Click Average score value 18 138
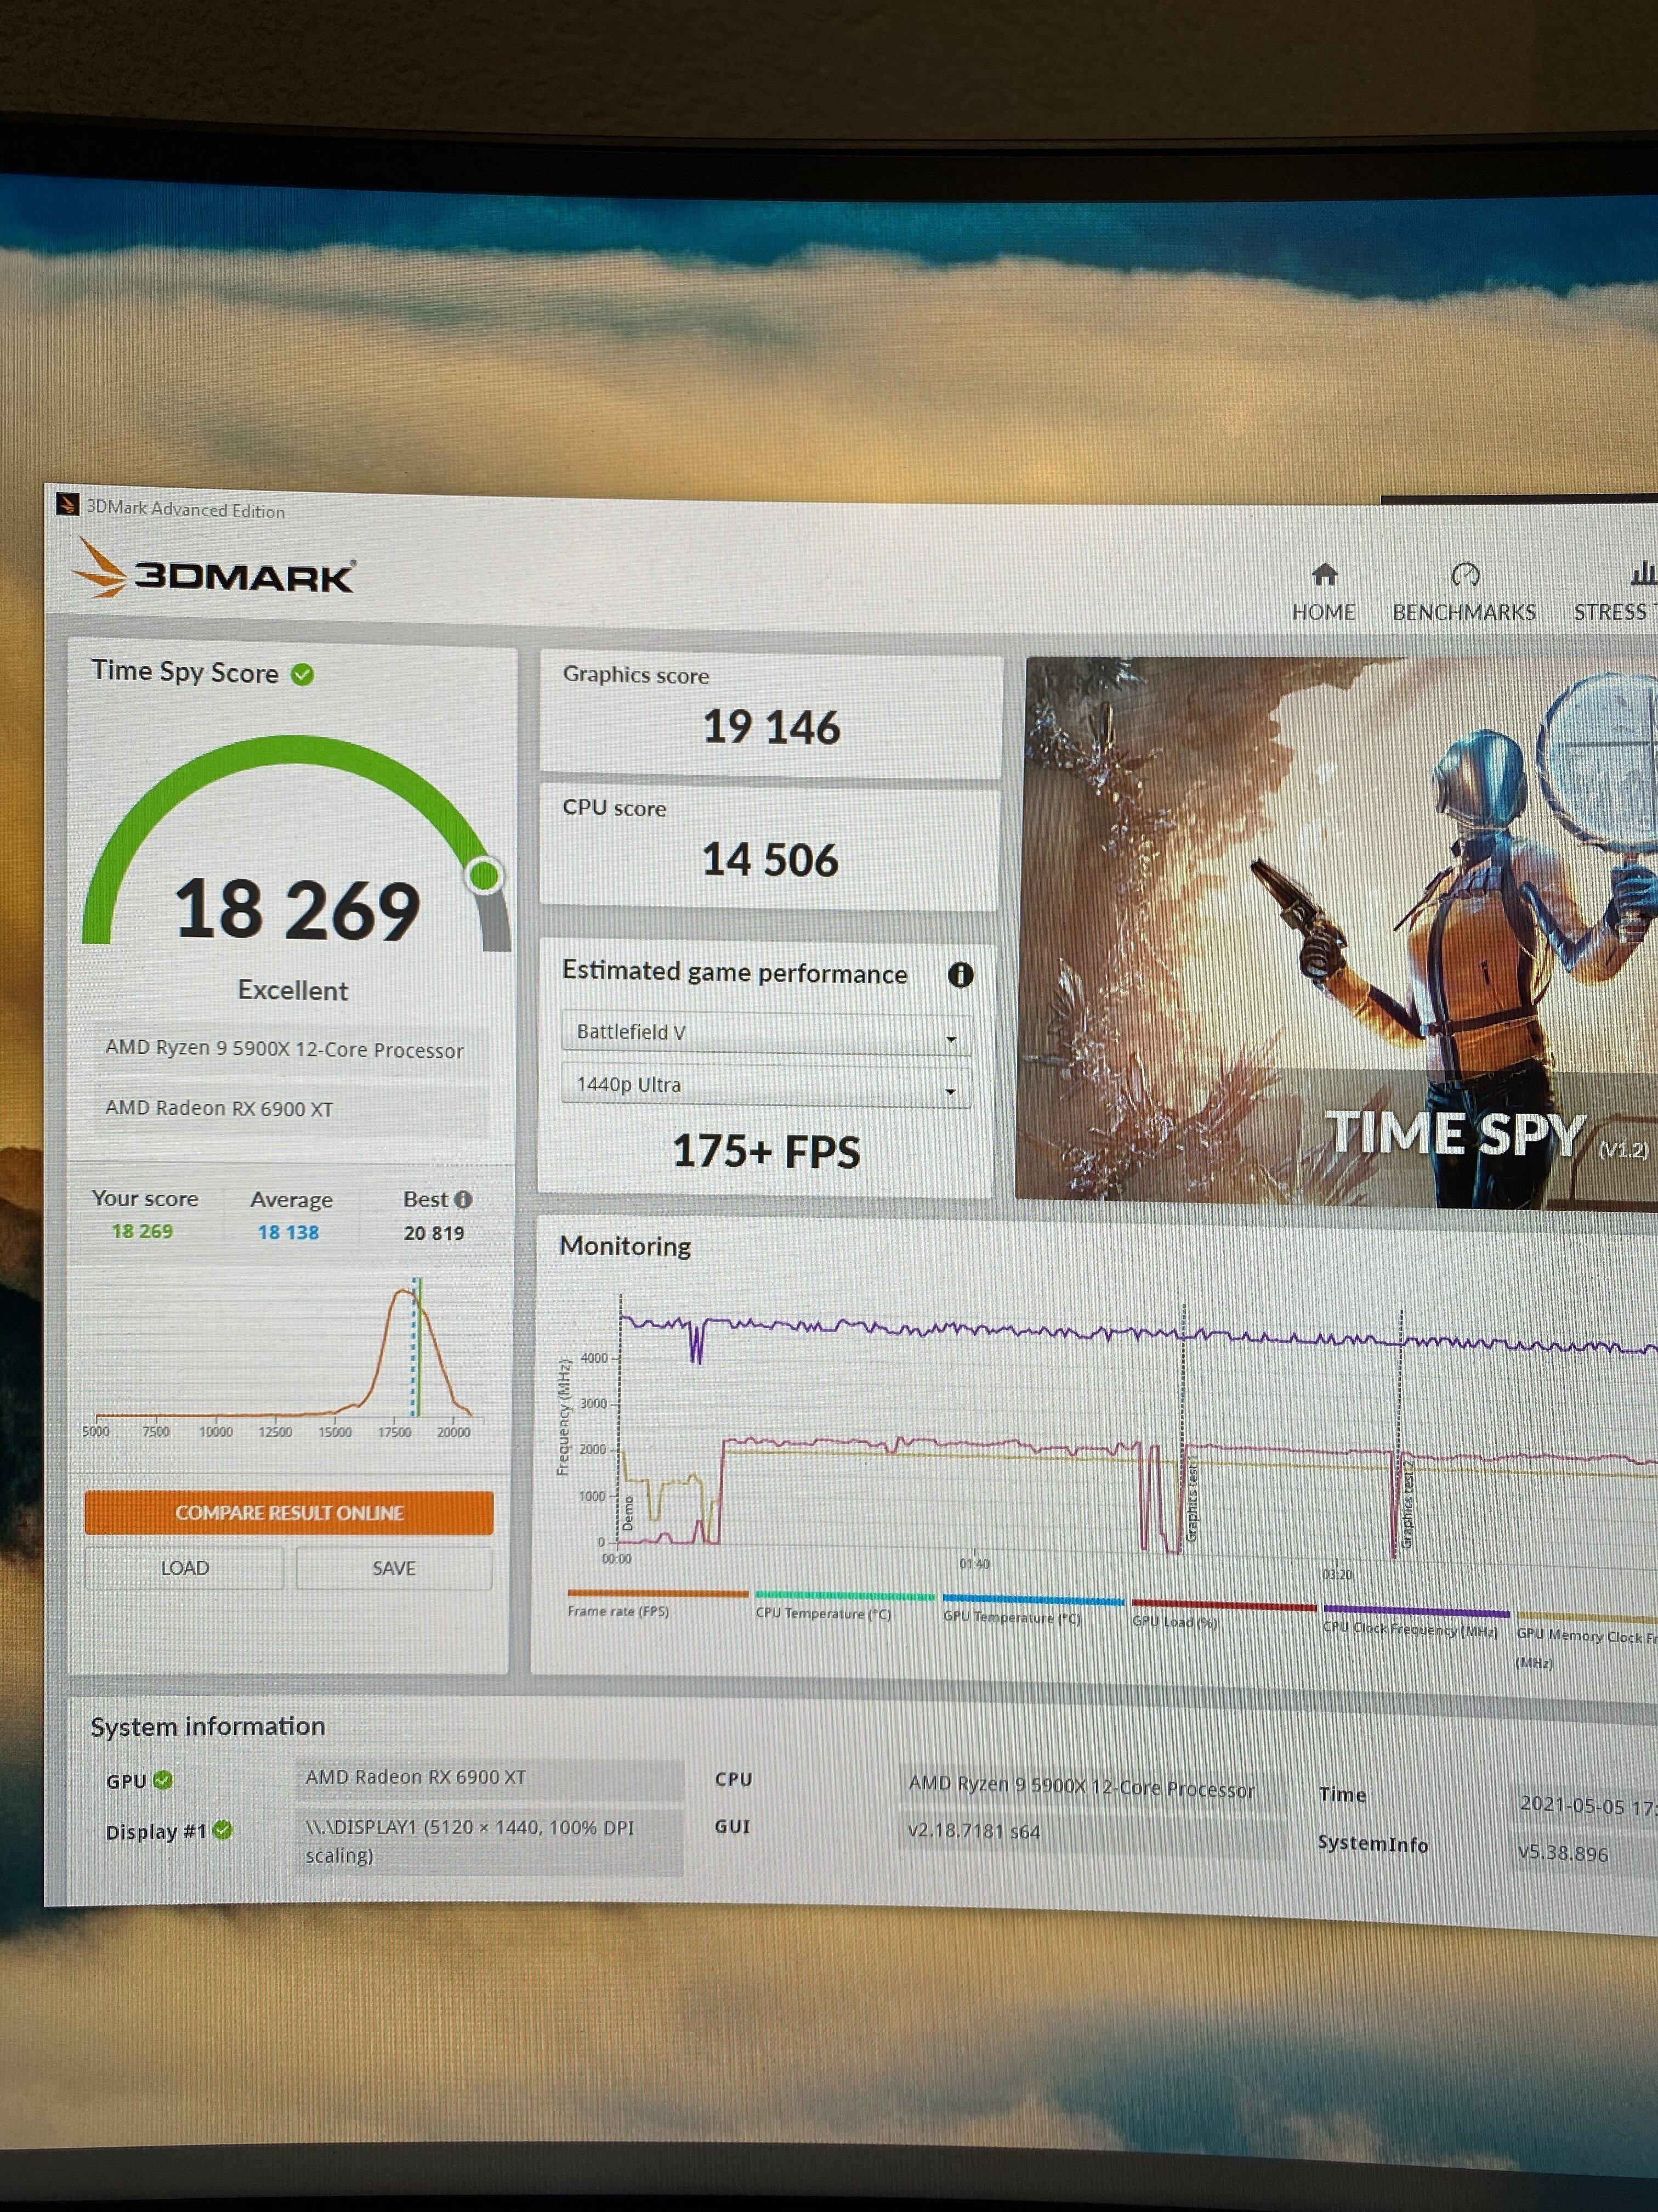1658x2212 pixels. [288, 1233]
